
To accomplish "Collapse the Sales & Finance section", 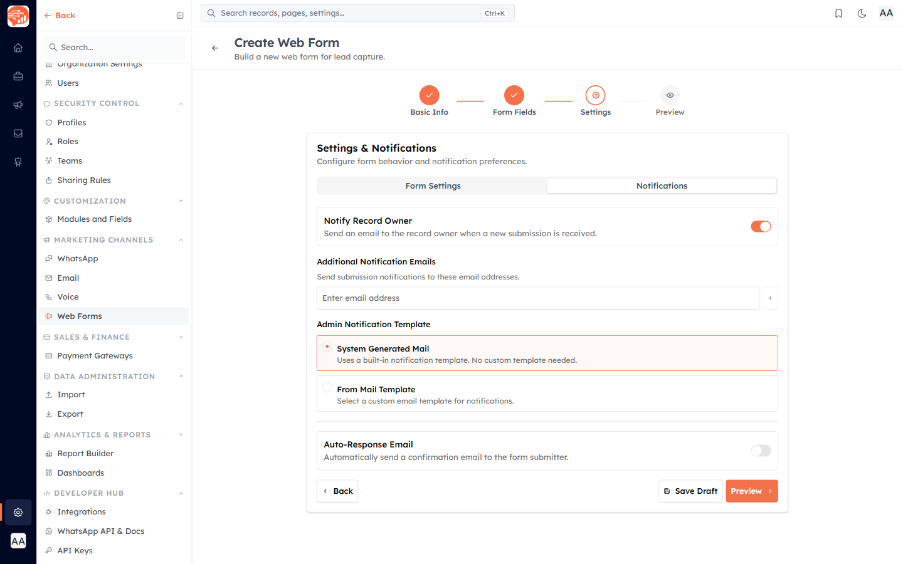I will point(181,337).
